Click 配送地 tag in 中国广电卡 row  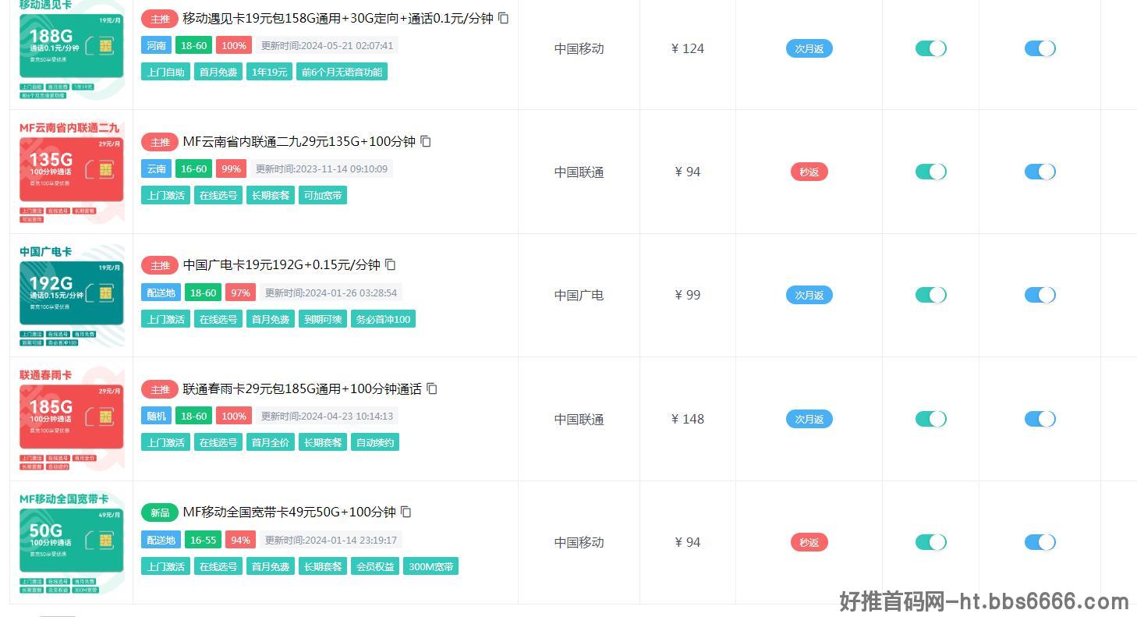(x=161, y=293)
